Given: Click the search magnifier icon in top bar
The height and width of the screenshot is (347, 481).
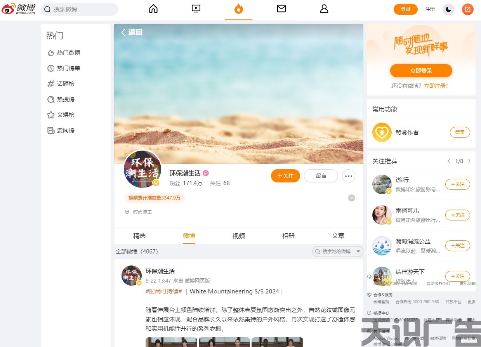Looking at the screenshot, I should coord(48,9).
